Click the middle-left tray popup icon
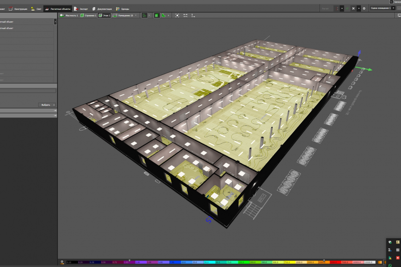The width and height of the screenshot is (401, 267). coord(390,250)
